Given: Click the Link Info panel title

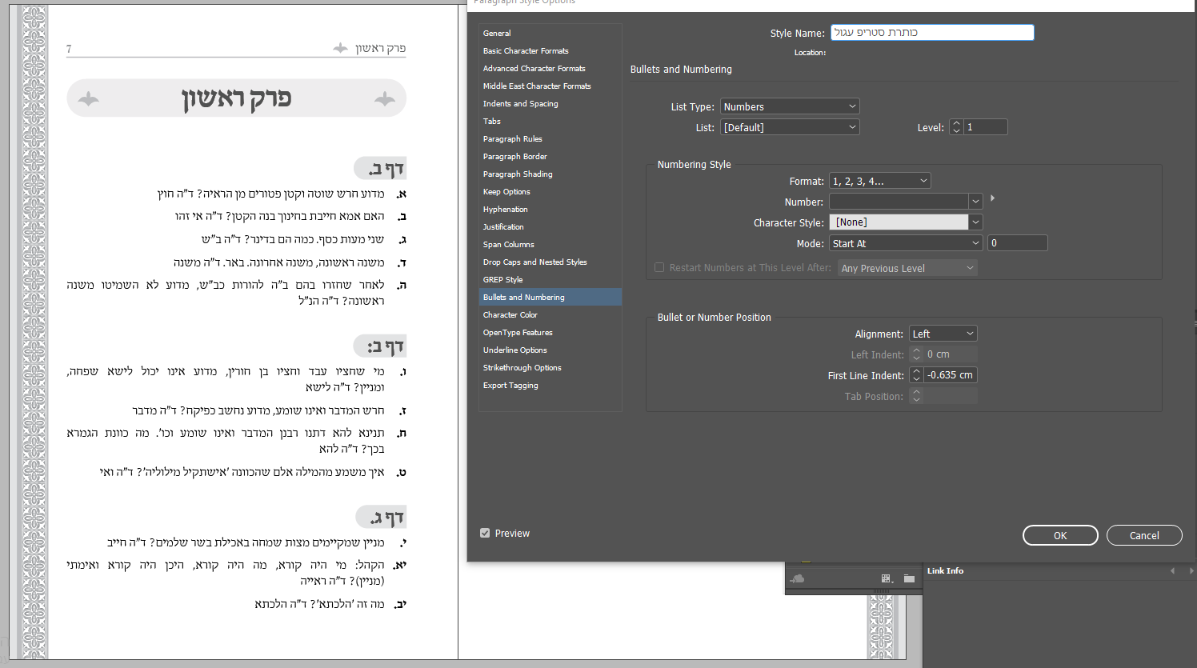Looking at the screenshot, I should (x=945, y=571).
